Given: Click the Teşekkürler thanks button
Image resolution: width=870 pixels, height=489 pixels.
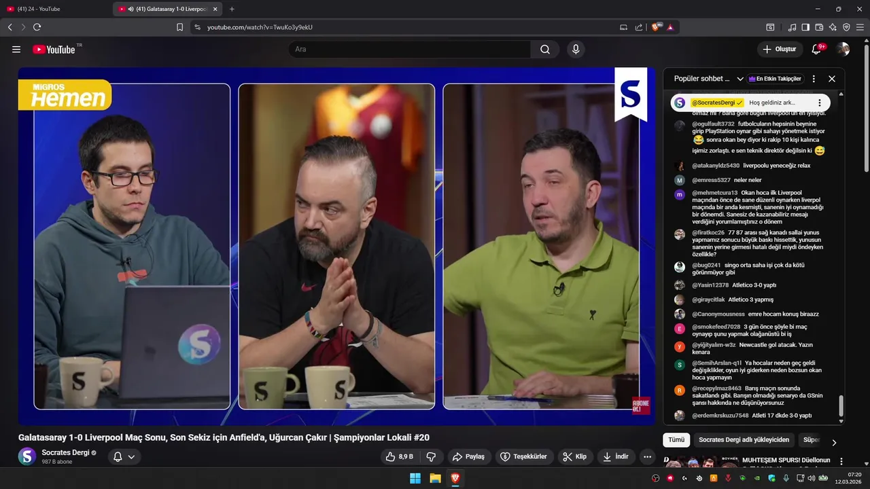Looking at the screenshot, I should pos(523,457).
